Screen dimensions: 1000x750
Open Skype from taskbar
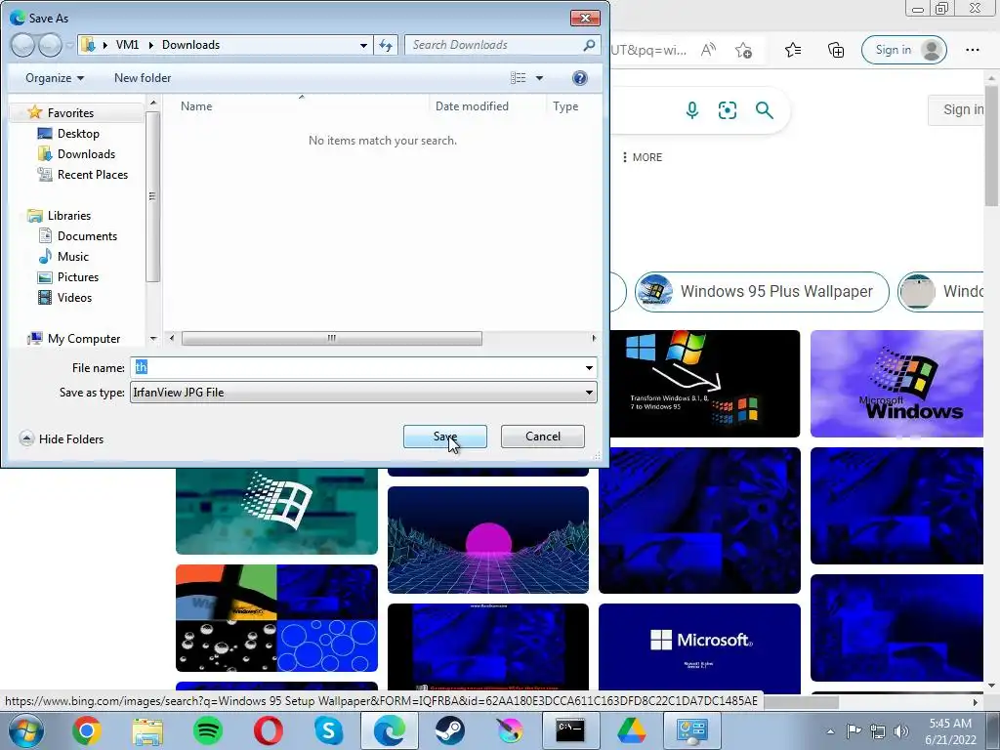(x=328, y=730)
